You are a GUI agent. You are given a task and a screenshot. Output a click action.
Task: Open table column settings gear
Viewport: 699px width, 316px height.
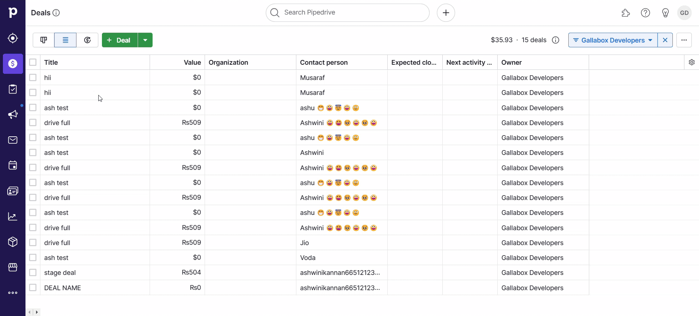692,62
